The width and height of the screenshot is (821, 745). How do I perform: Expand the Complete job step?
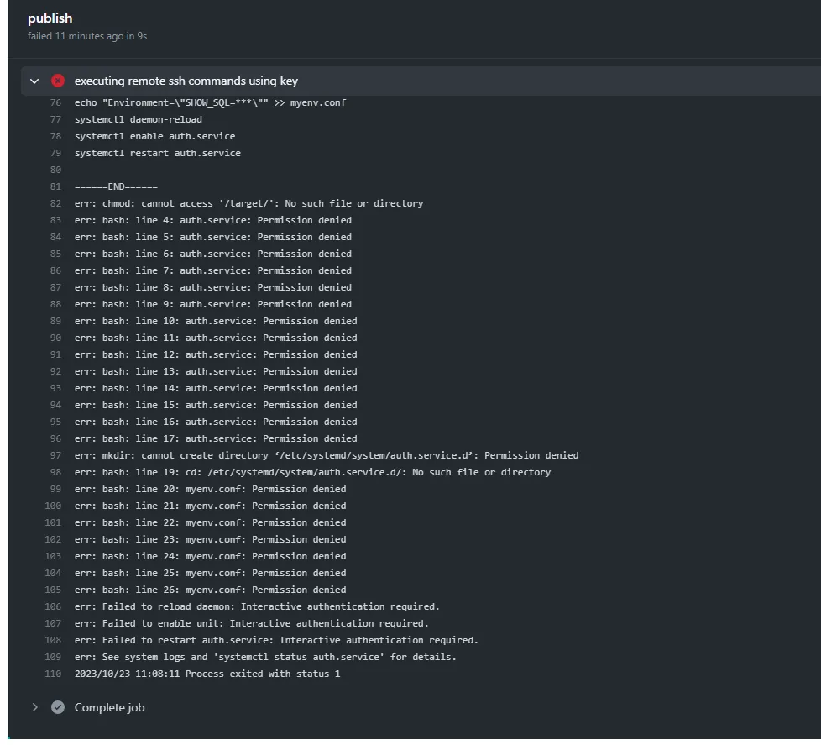pyautogui.click(x=34, y=707)
